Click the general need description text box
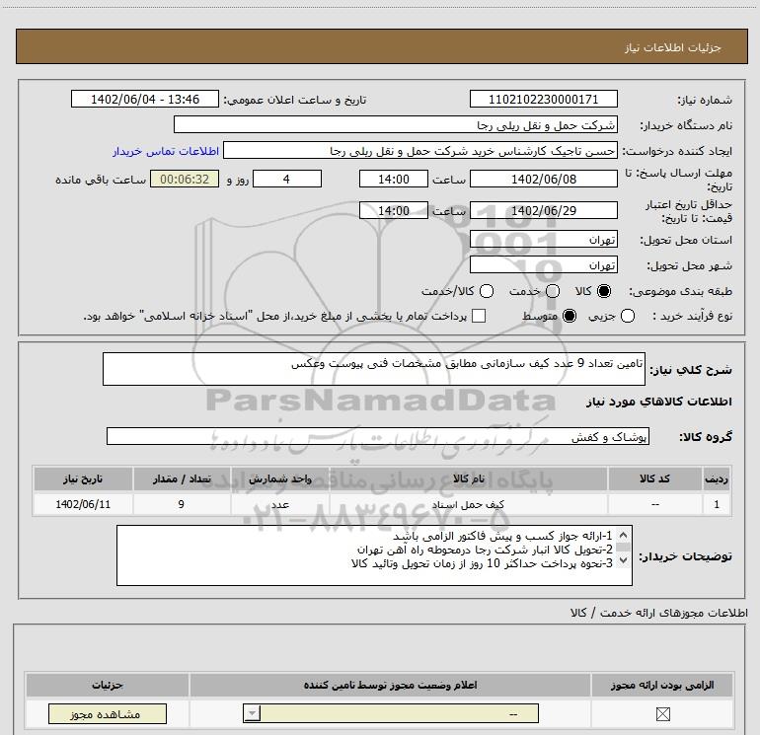Image resolution: width=760 pixels, height=735 pixels. click(x=374, y=369)
